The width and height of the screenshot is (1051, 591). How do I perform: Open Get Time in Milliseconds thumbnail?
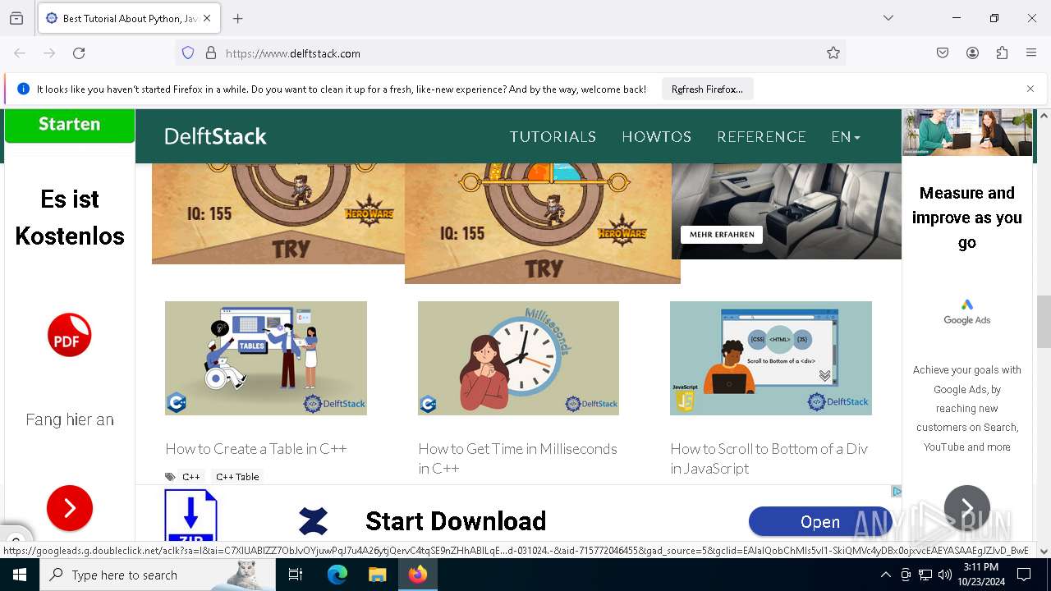tap(518, 358)
